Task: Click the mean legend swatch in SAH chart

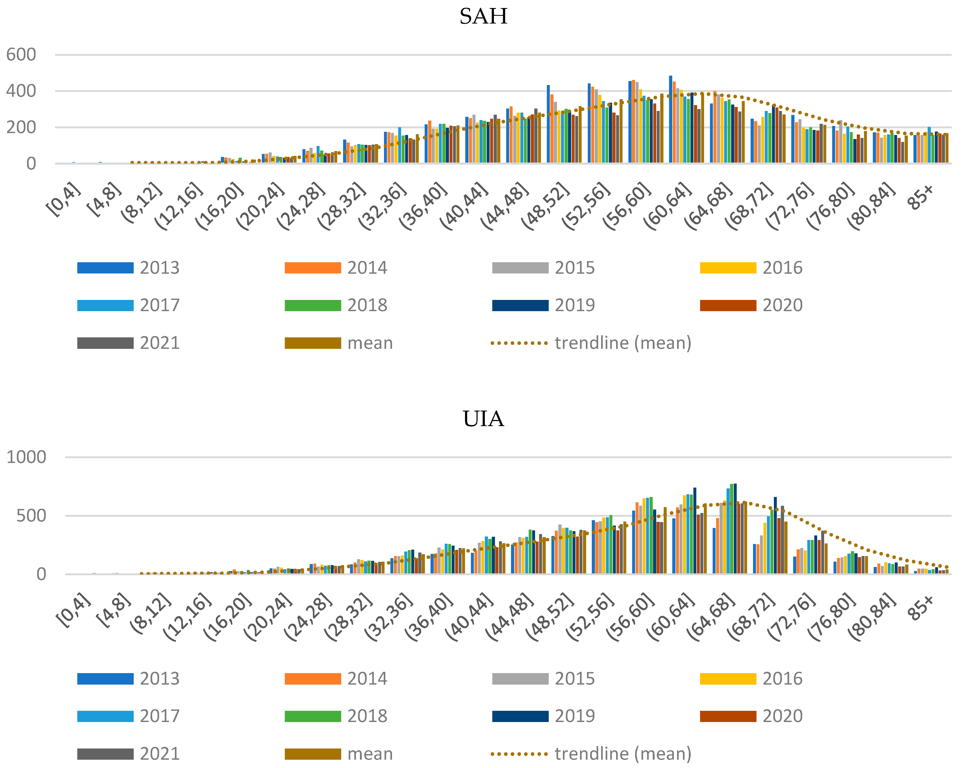Action: tap(313, 342)
